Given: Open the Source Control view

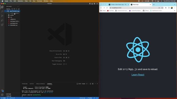Looking at the screenshot, I should click(x=2, y=16).
